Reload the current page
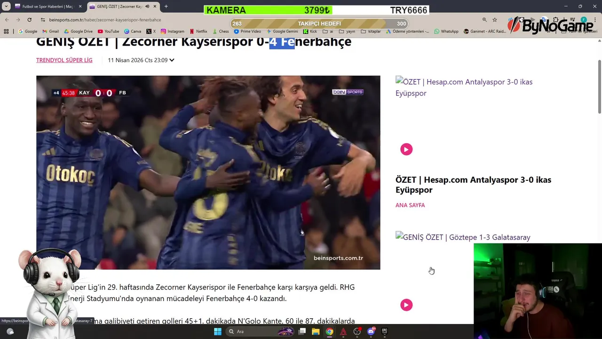 tap(29, 20)
